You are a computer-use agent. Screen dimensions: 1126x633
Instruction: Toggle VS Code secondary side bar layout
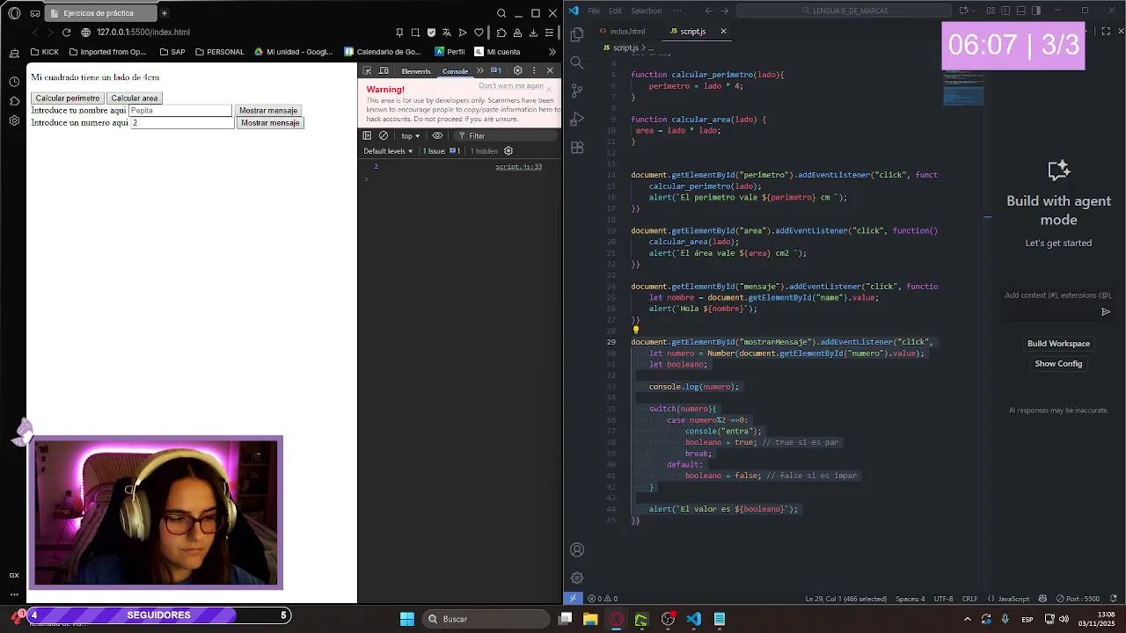(x=1036, y=11)
